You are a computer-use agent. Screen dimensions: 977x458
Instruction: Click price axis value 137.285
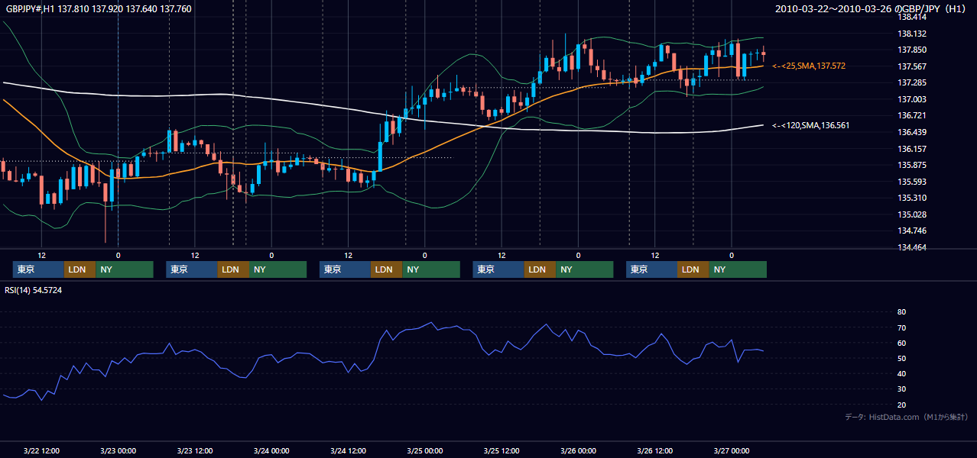coord(911,82)
